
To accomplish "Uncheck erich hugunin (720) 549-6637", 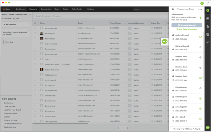I will click(x=200, y=109).
